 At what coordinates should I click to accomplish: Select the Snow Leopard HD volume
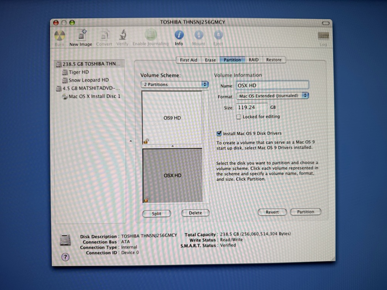[86, 80]
